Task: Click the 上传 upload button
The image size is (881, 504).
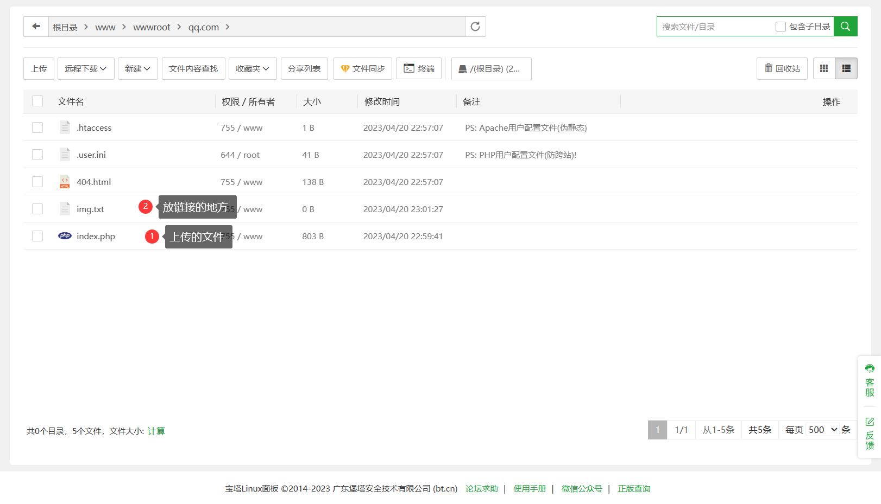Action: [39, 68]
